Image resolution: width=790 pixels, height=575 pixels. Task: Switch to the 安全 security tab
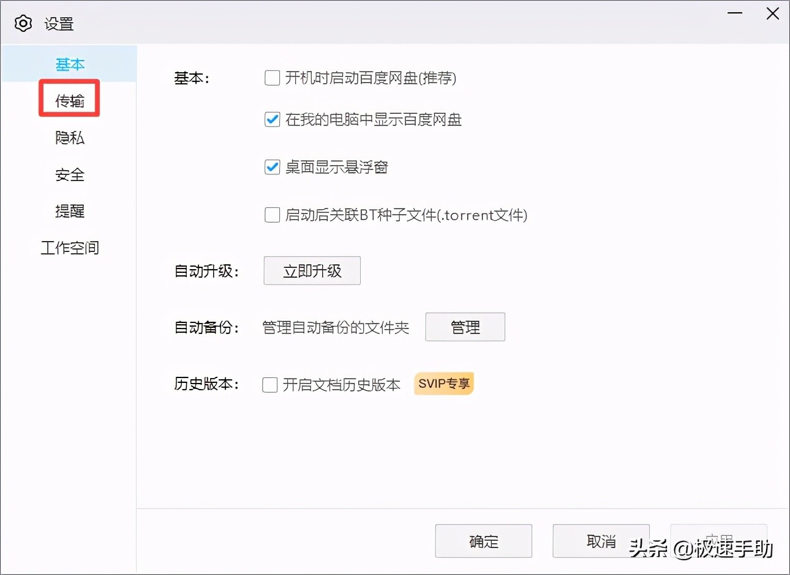(69, 174)
